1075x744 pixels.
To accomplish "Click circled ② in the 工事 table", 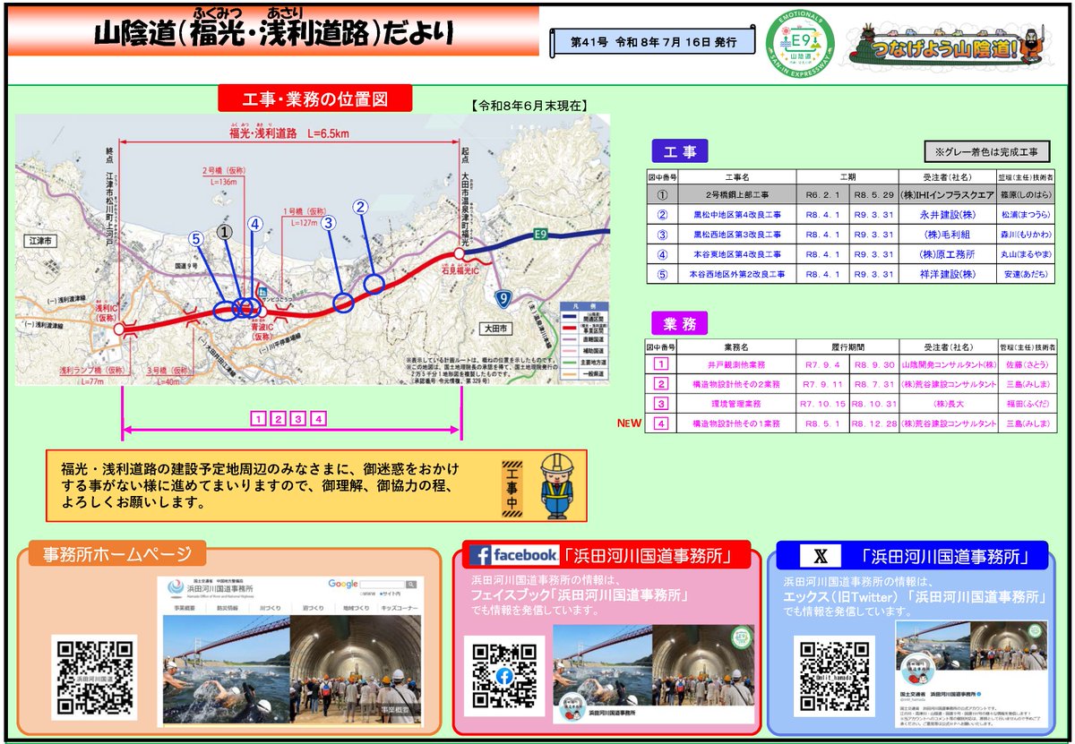I will click(x=662, y=215).
